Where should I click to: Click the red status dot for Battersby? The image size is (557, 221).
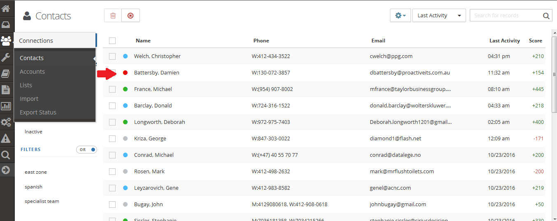click(x=125, y=73)
